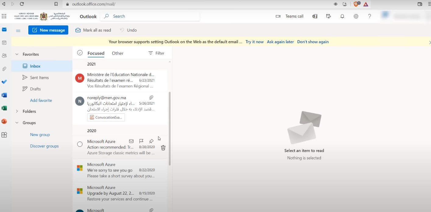Mark Azure 8/28/2020 message as read envelope icon

click(x=131, y=141)
